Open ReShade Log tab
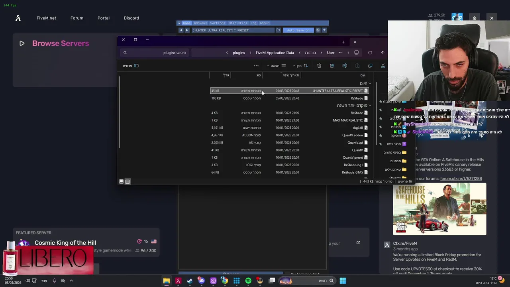The height and width of the screenshot is (287, 510). tap(253, 23)
